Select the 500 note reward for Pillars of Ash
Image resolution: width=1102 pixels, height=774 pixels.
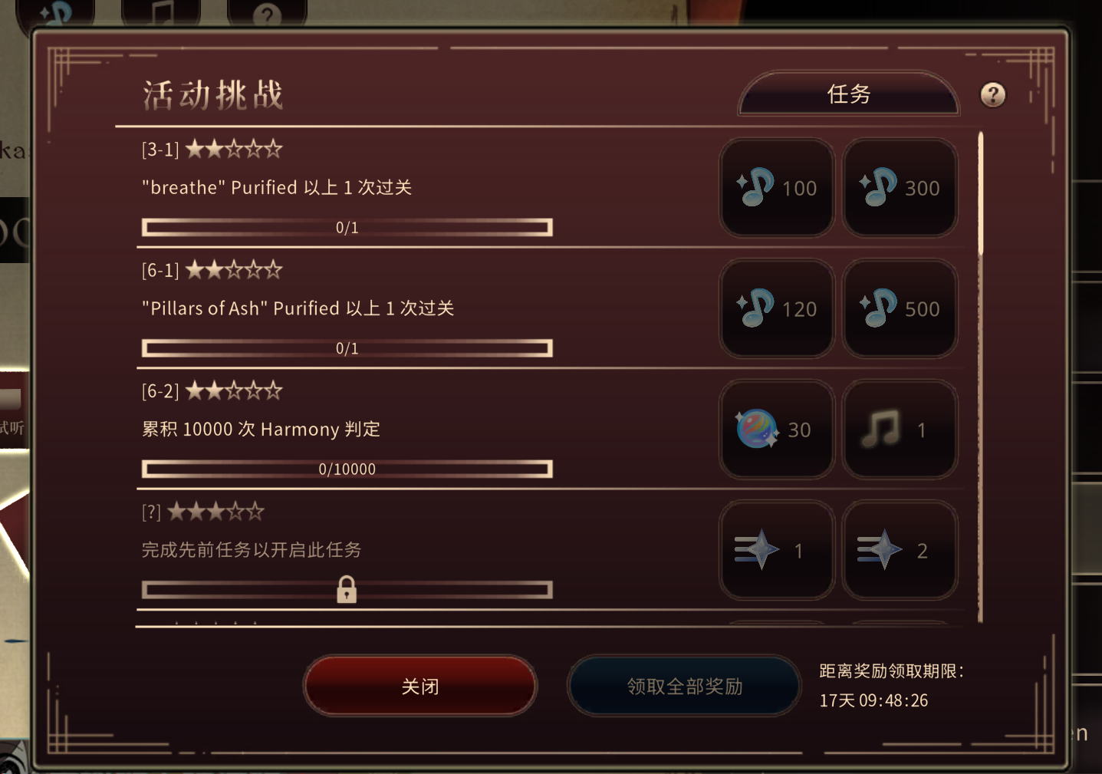coord(900,308)
